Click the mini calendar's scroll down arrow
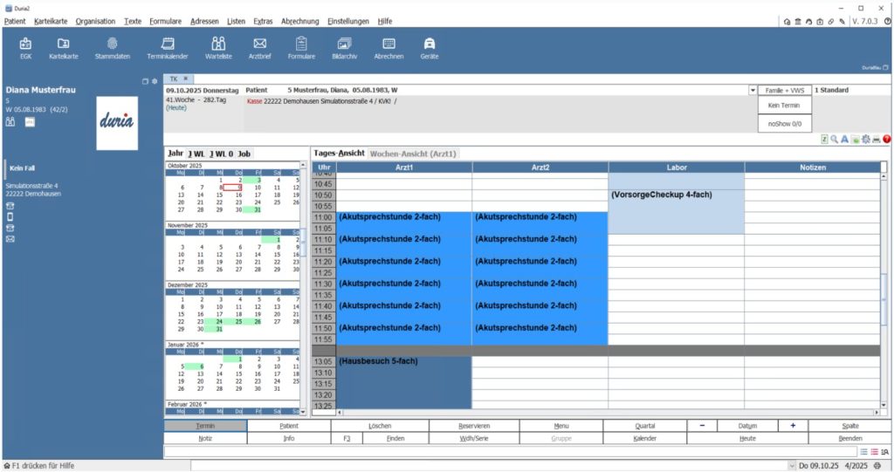894x472 pixels. (x=303, y=412)
